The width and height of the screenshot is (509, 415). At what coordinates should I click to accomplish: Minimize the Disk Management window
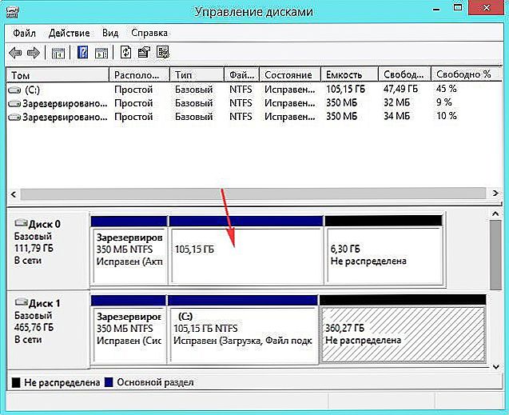(x=436, y=9)
